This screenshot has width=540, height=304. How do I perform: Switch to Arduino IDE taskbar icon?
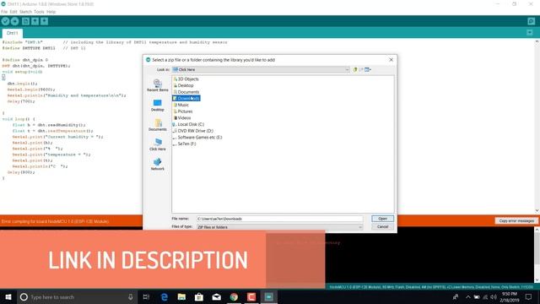point(269,296)
